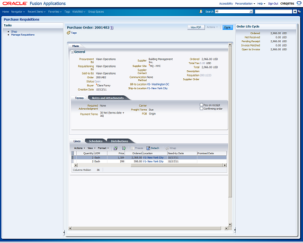Open the Personalization dropdown

point(245,3)
